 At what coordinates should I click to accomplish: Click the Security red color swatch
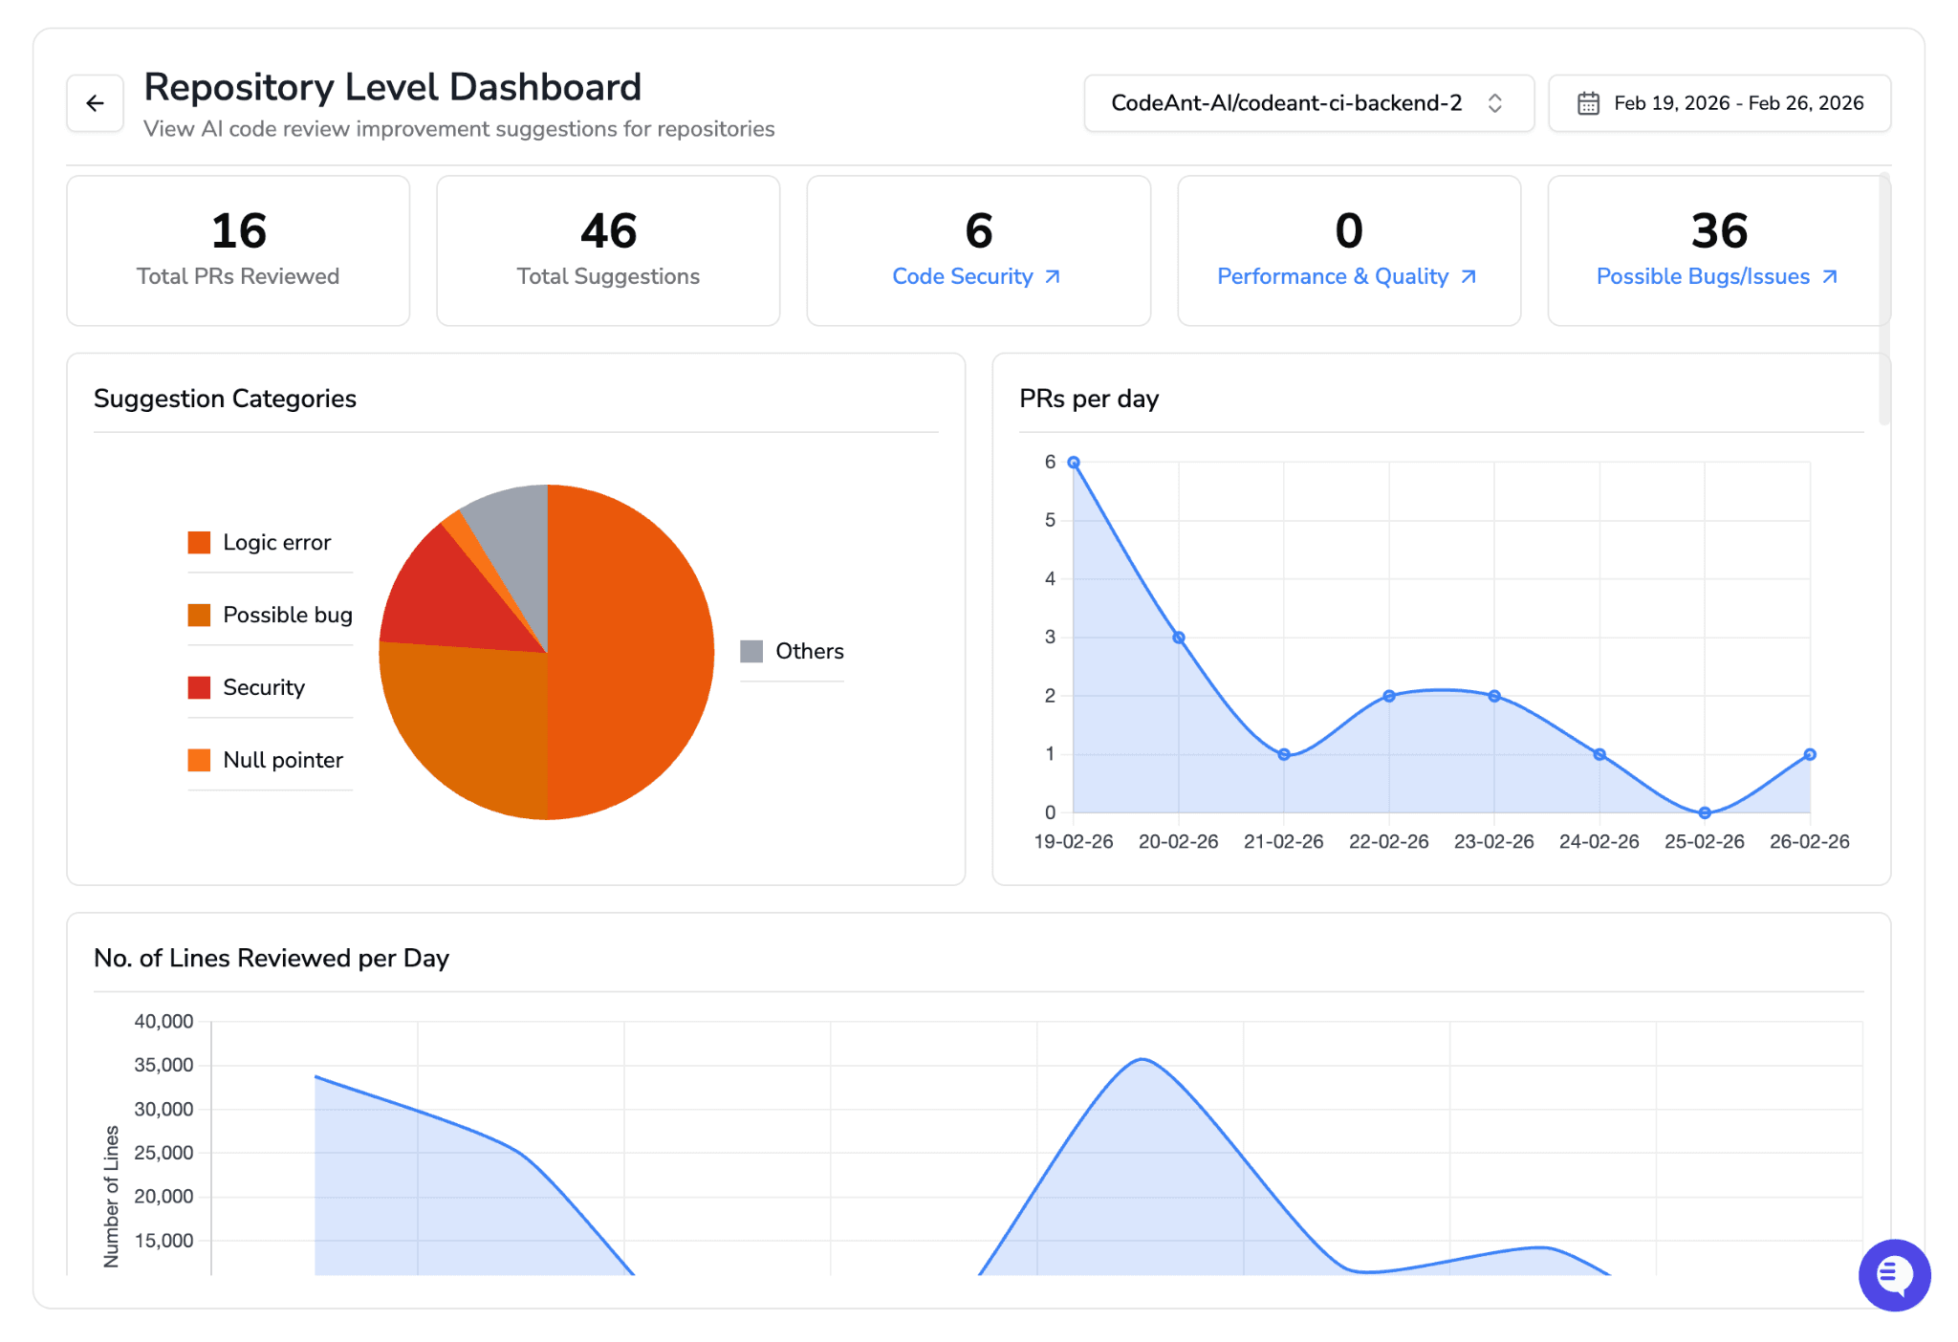(199, 688)
